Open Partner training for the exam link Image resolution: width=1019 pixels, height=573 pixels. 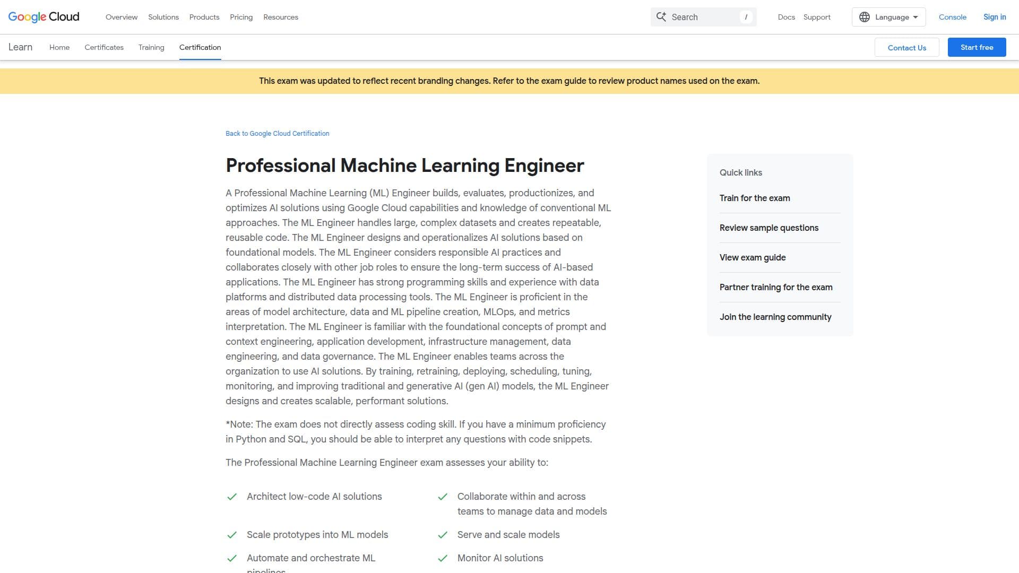(x=775, y=287)
